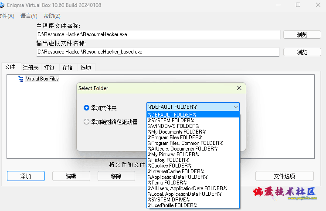
Task: Click the Virtual Box Files tree icon
Action: [20, 79]
